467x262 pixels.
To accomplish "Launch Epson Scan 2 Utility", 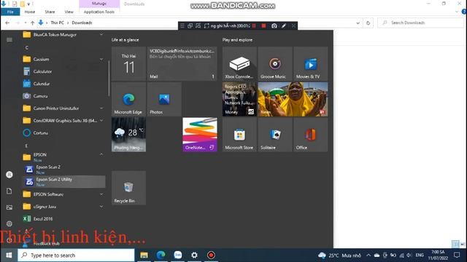I will click(63, 181).
